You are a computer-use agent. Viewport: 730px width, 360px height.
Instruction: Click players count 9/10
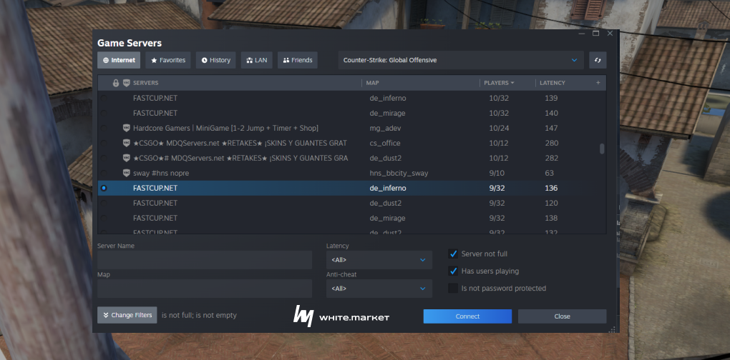point(497,173)
